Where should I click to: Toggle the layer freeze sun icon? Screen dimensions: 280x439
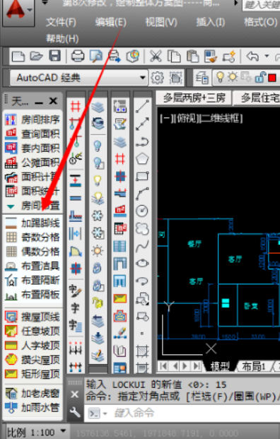(233, 77)
